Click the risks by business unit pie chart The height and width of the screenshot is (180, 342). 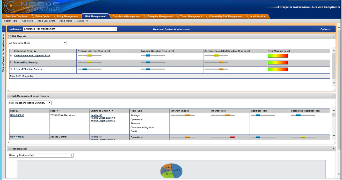(171, 170)
